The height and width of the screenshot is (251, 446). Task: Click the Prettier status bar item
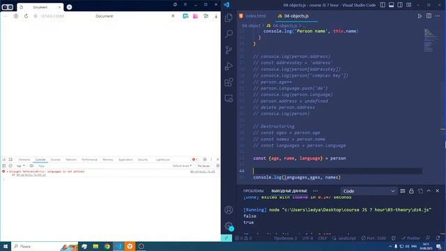coord(410,238)
